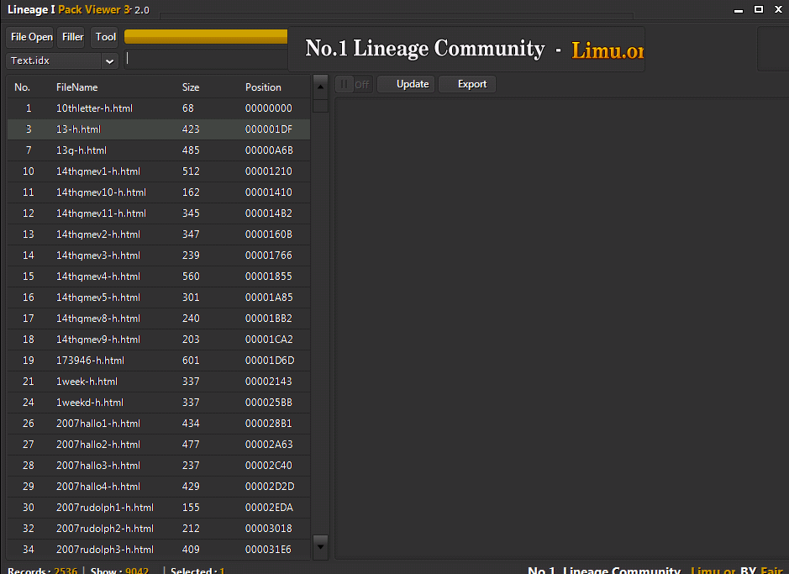
Task: Select the 1week-h.html file
Action: (x=159, y=382)
